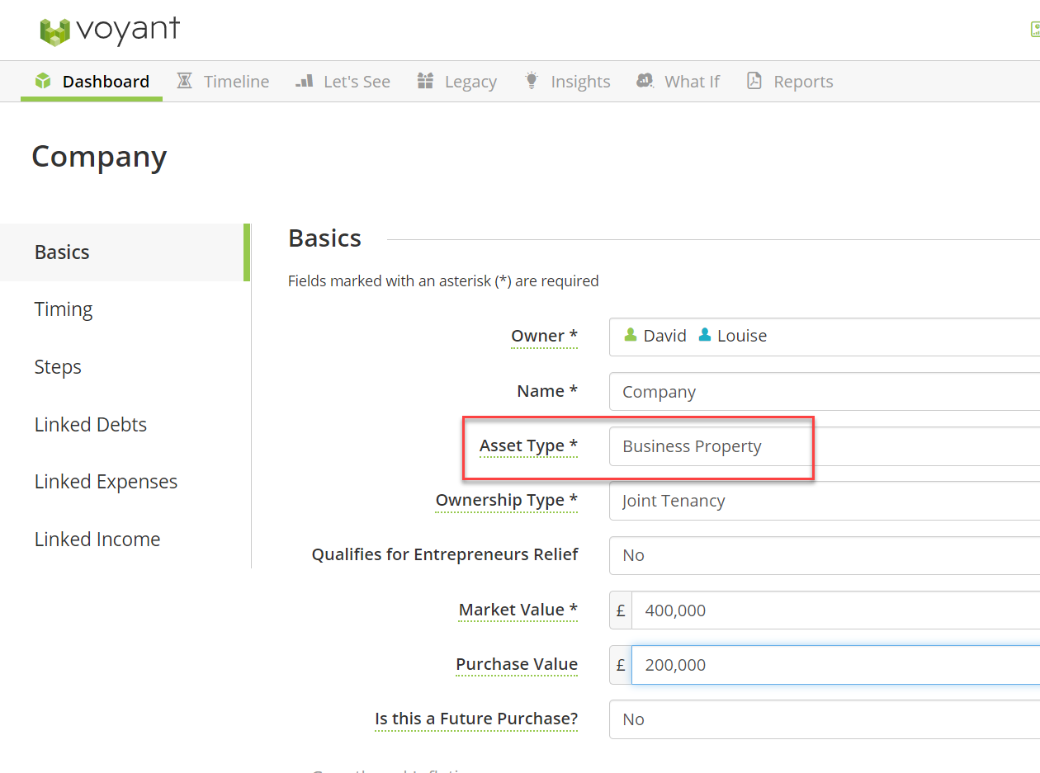
Task: Click the Is this a Future Purchase label
Action: click(476, 719)
